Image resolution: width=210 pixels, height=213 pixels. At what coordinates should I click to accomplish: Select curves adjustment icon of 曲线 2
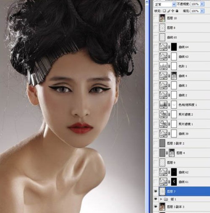point(163,95)
